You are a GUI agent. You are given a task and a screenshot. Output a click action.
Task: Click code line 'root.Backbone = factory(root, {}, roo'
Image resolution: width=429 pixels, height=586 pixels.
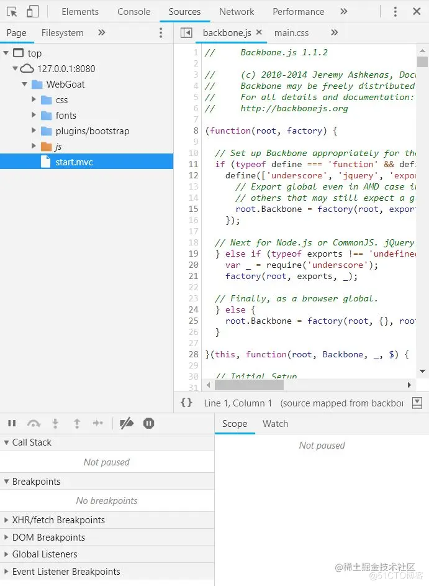[320, 321]
